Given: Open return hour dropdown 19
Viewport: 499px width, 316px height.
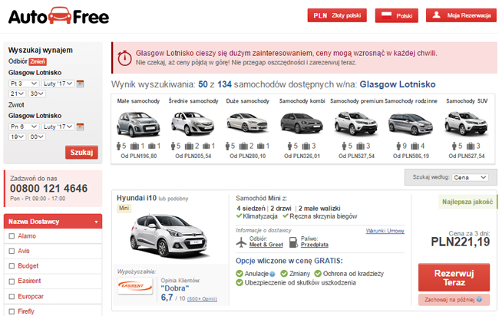Looking at the screenshot, I should click(17, 137).
